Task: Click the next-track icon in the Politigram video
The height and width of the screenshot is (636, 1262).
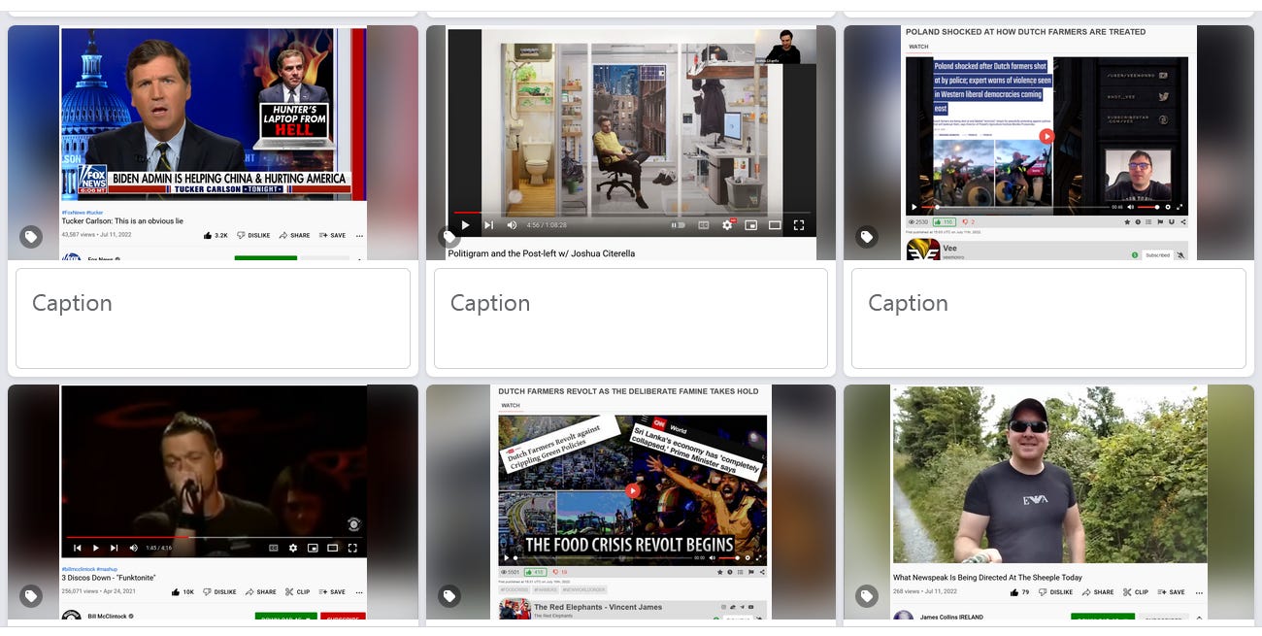Action: coord(488,225)
